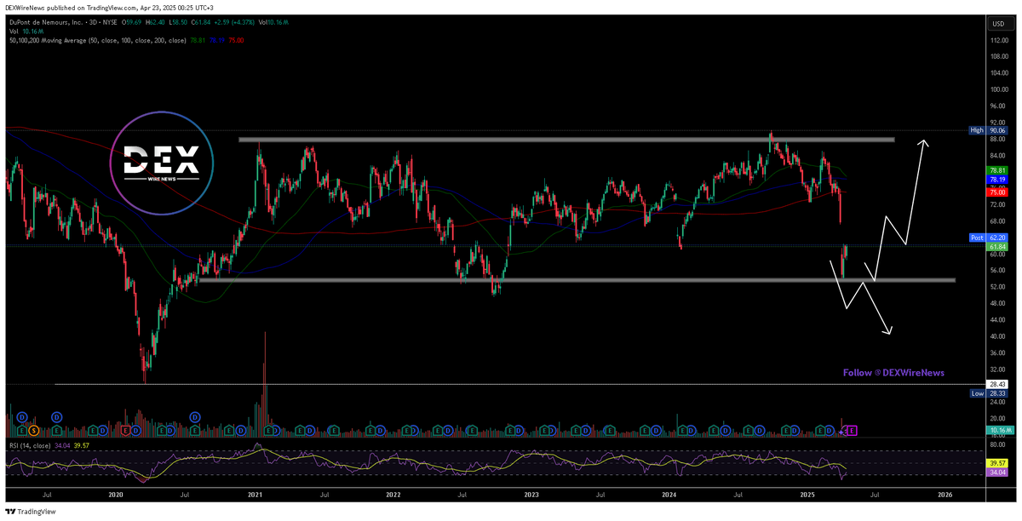Image resolution: width=1022 pixels, height=521 pixels.
Task: Click the red 75.00 value in legend
Action: pyautogui.click(x=236, y=40)
